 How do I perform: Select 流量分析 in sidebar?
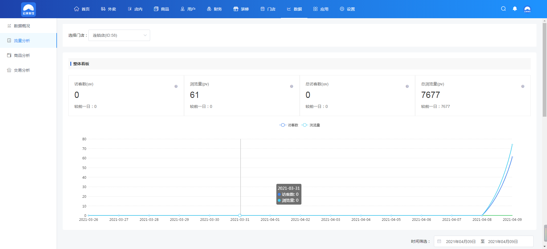click(28, 41)
